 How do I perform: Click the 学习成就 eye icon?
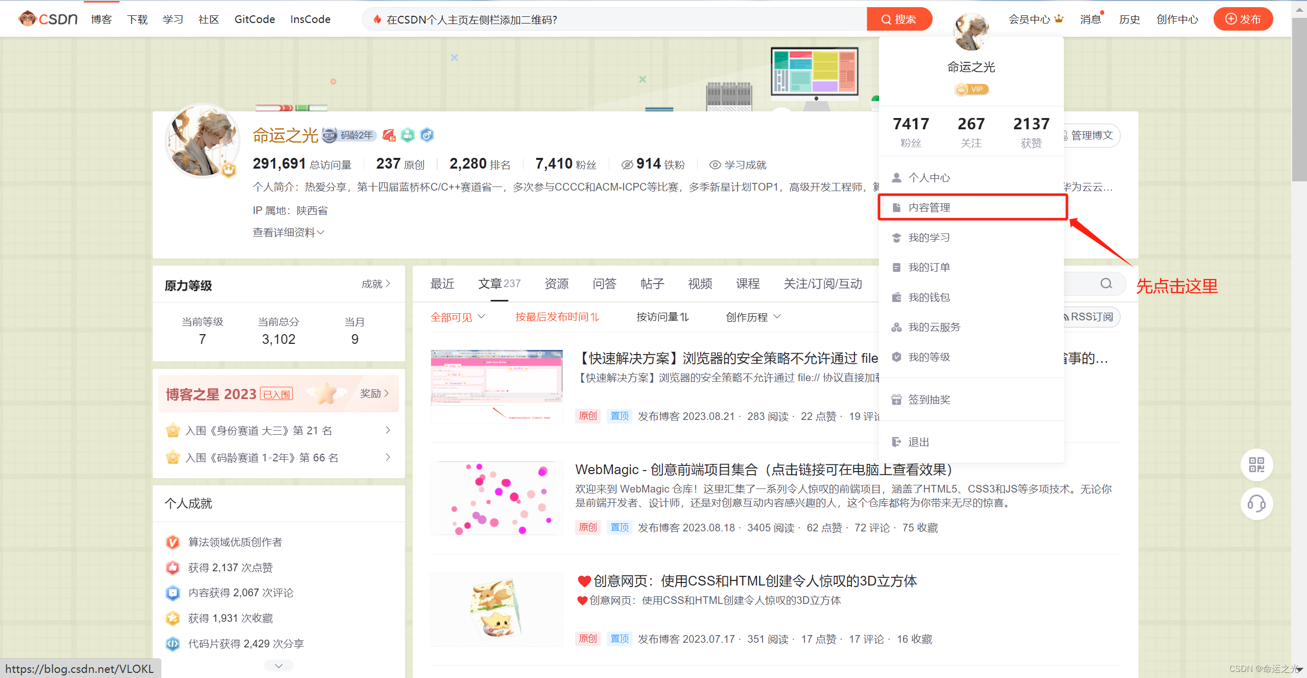pyautogui.click(x=715, y=165)
